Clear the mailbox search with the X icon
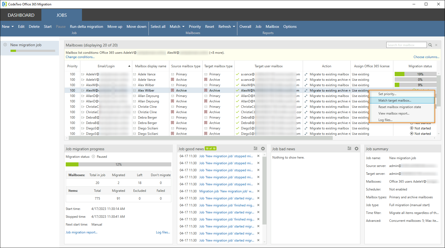The image size is (445, 248). click(436, 45)
